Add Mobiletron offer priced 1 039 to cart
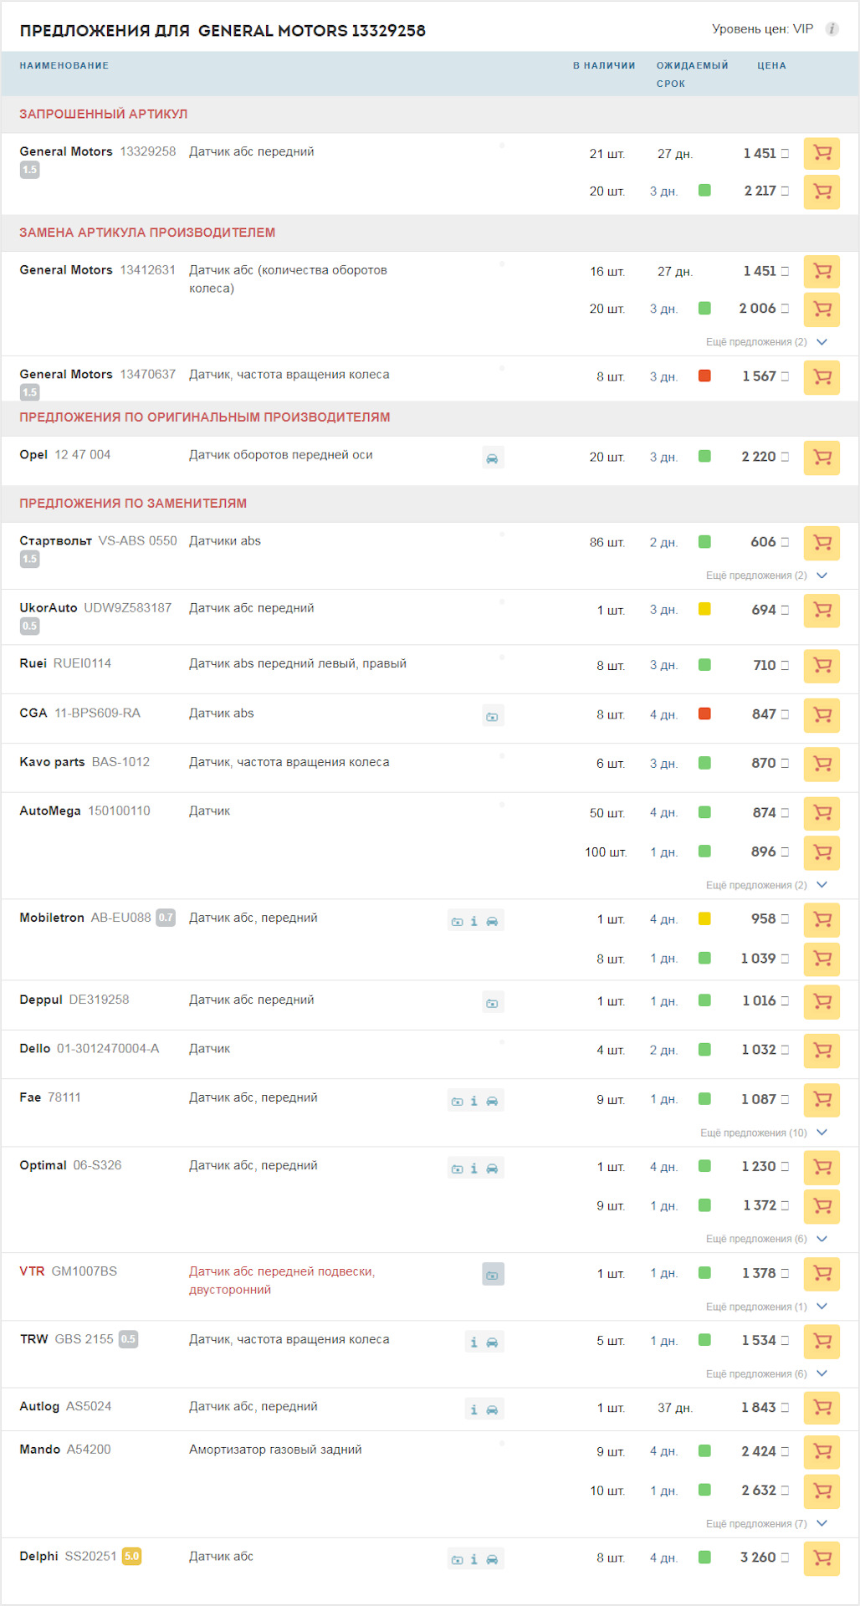Viewport: 860px width, 1606px height. [x=822, y=959]
